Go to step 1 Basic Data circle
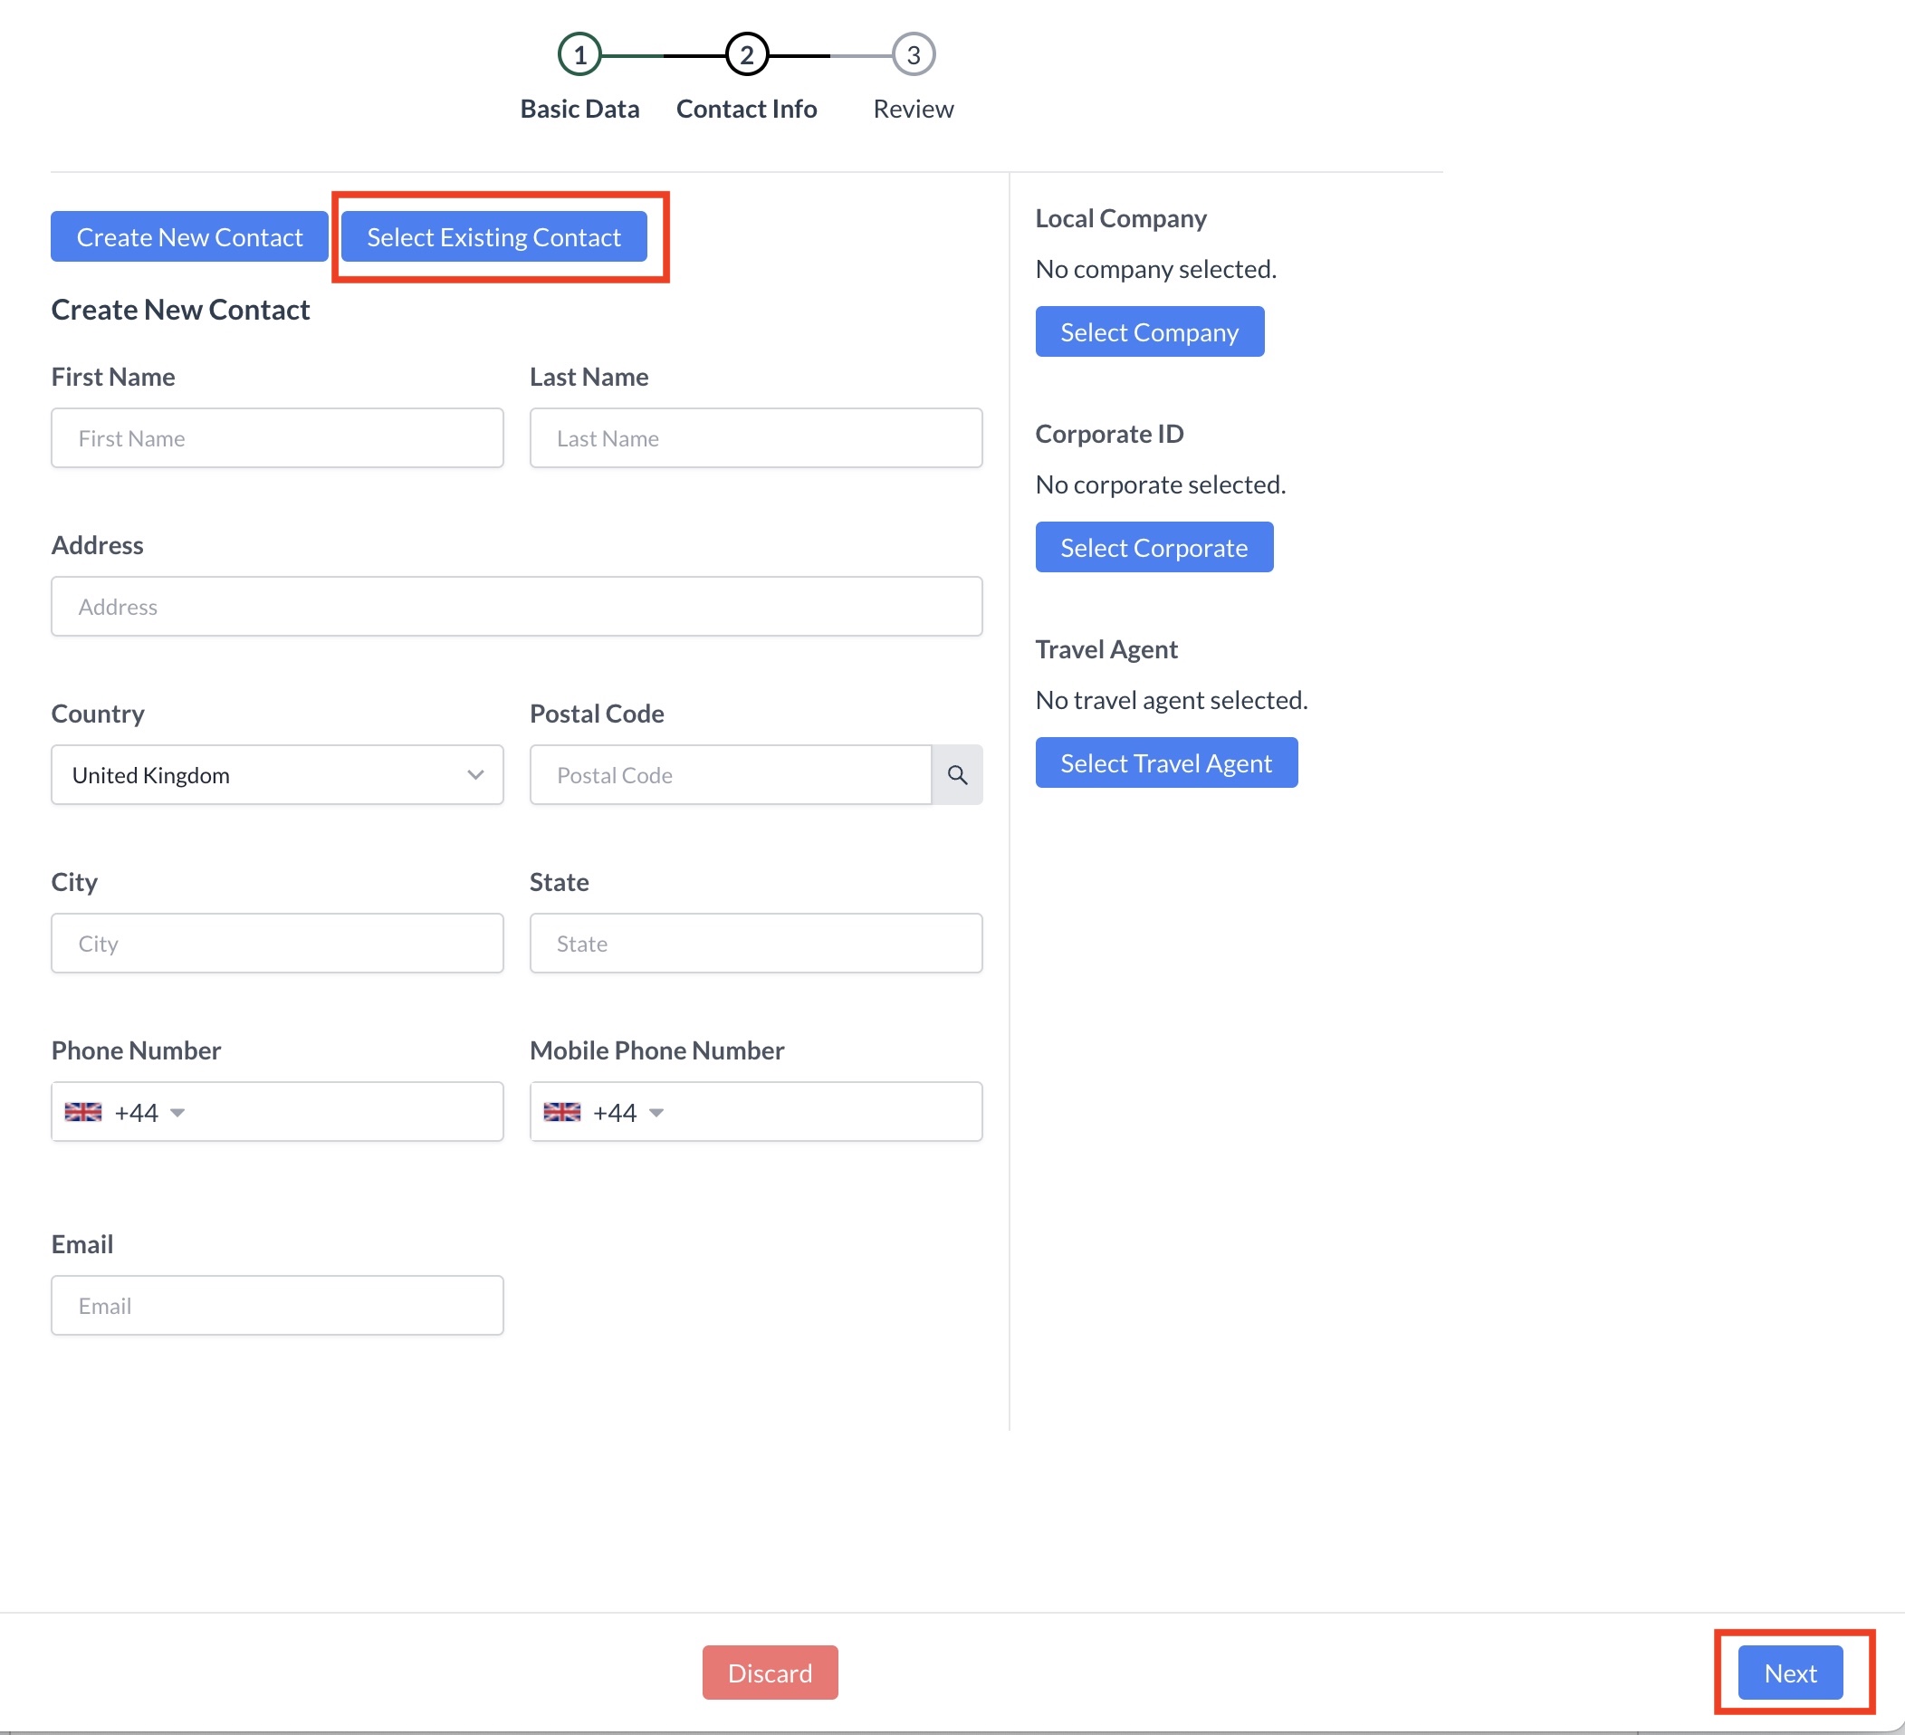This screenshot has height=1735, width=1905. 579,55
